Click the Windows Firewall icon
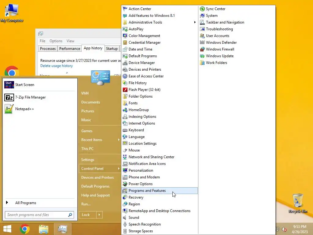Image resolution: width=313 pixels, height=235 pixels. (x=202, y=49)
